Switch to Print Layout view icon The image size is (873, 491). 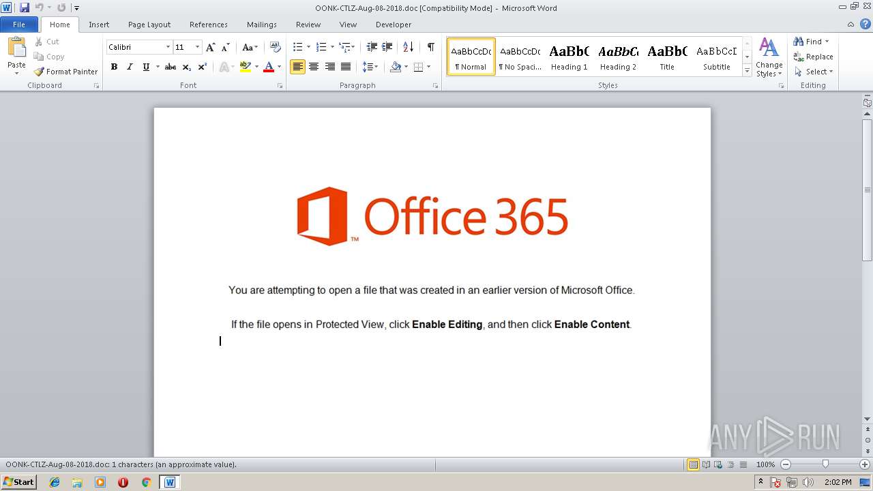coord(693,464)
